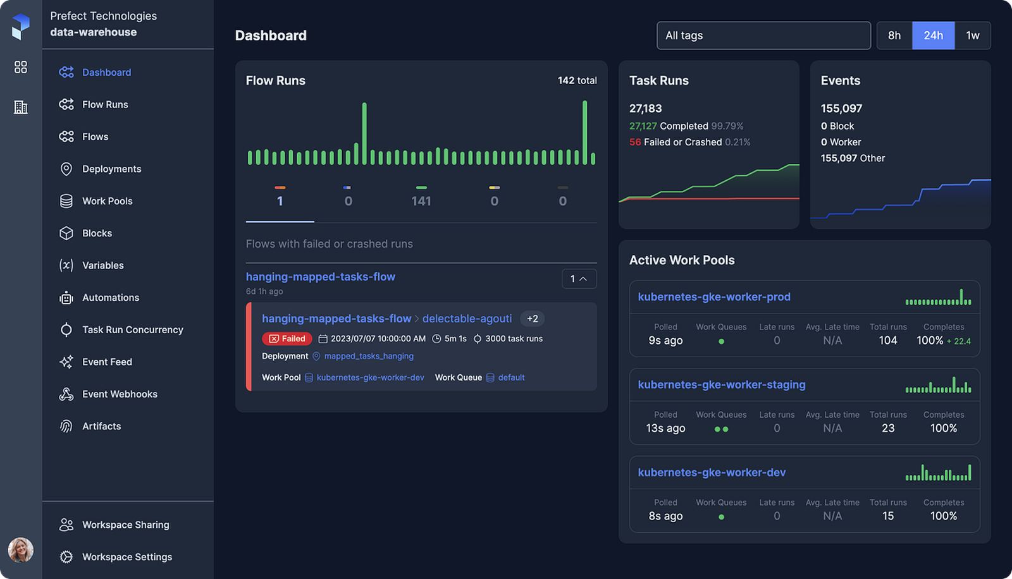Open the kubernetes-gke-worker-prod work pool link
1012x579 pixels.
coord(714,297)
